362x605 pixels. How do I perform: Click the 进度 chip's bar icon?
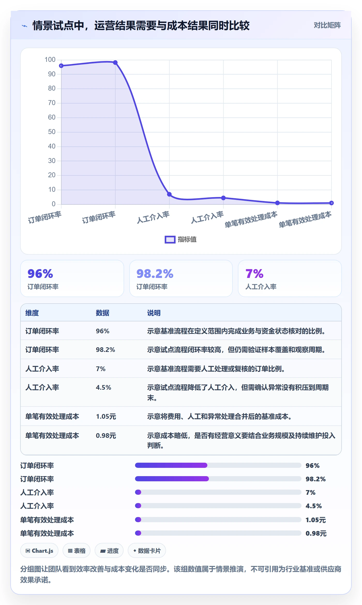click(103, 551)
